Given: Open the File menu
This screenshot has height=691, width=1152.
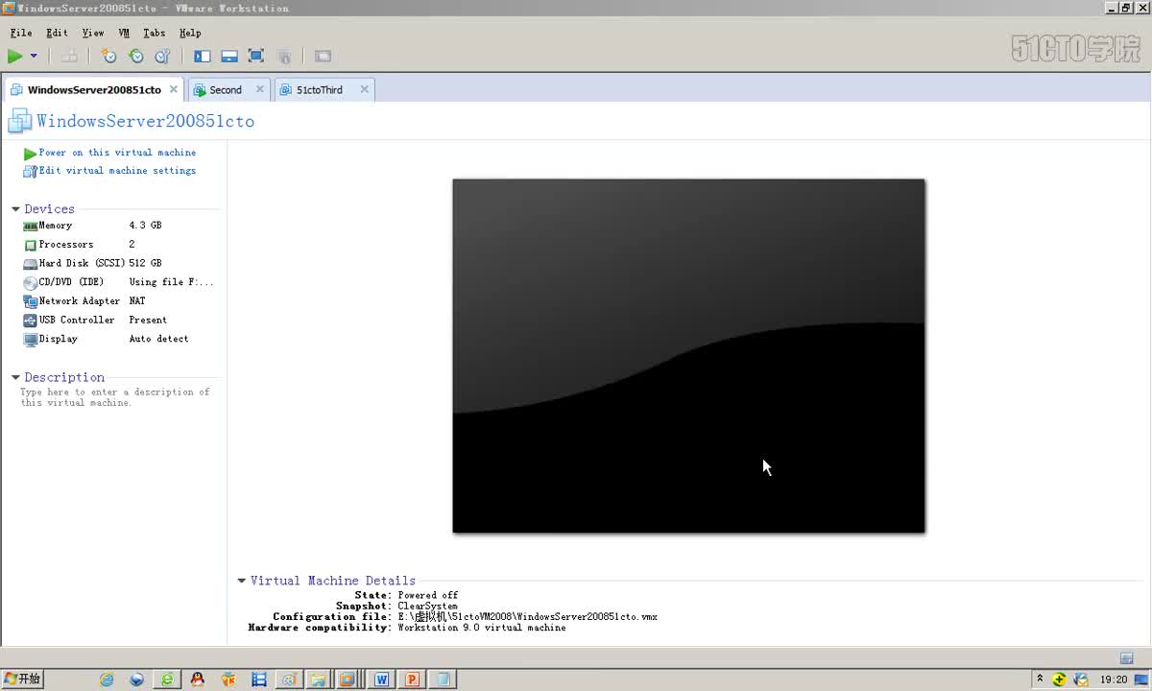Looking at the screenshot, I should point(21,33).
